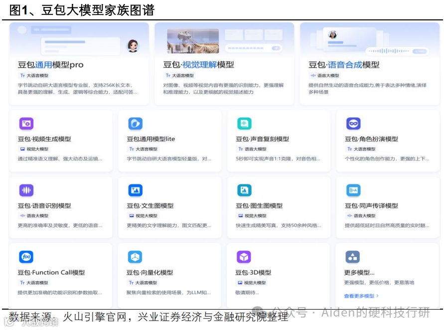Select the 豆包·视频生成模型 title
This screenshot has width=444, height=330.
(x=44, y=139)
